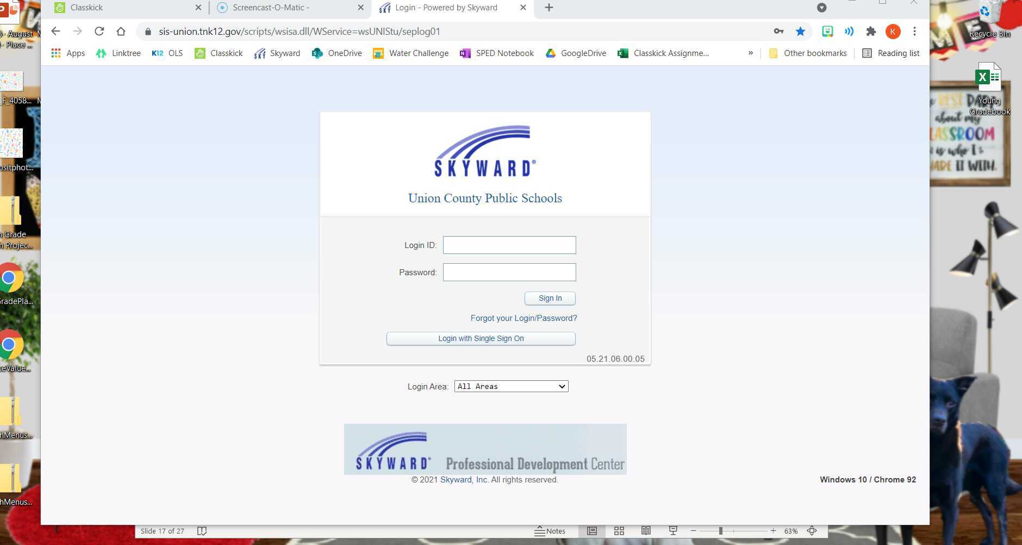The width and height of the screenshot is (1022, 545).
Task: Click the Slide 17 of 27 indicator
Action: pos(163,531)
